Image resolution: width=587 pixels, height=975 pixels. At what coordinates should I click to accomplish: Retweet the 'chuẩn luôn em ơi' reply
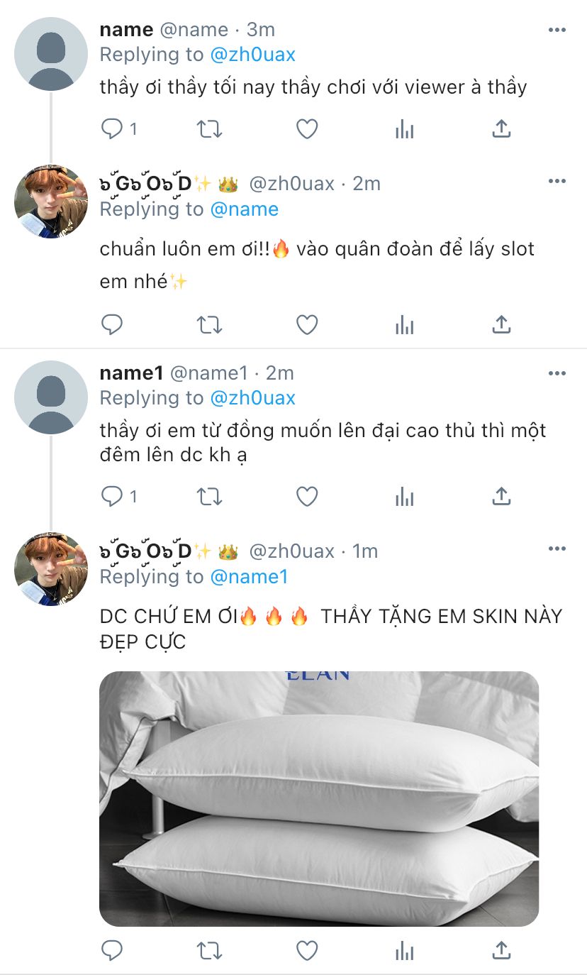coord(209,324)
